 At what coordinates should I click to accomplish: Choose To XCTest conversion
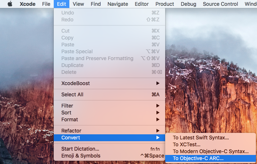click(x=187, y=144)
